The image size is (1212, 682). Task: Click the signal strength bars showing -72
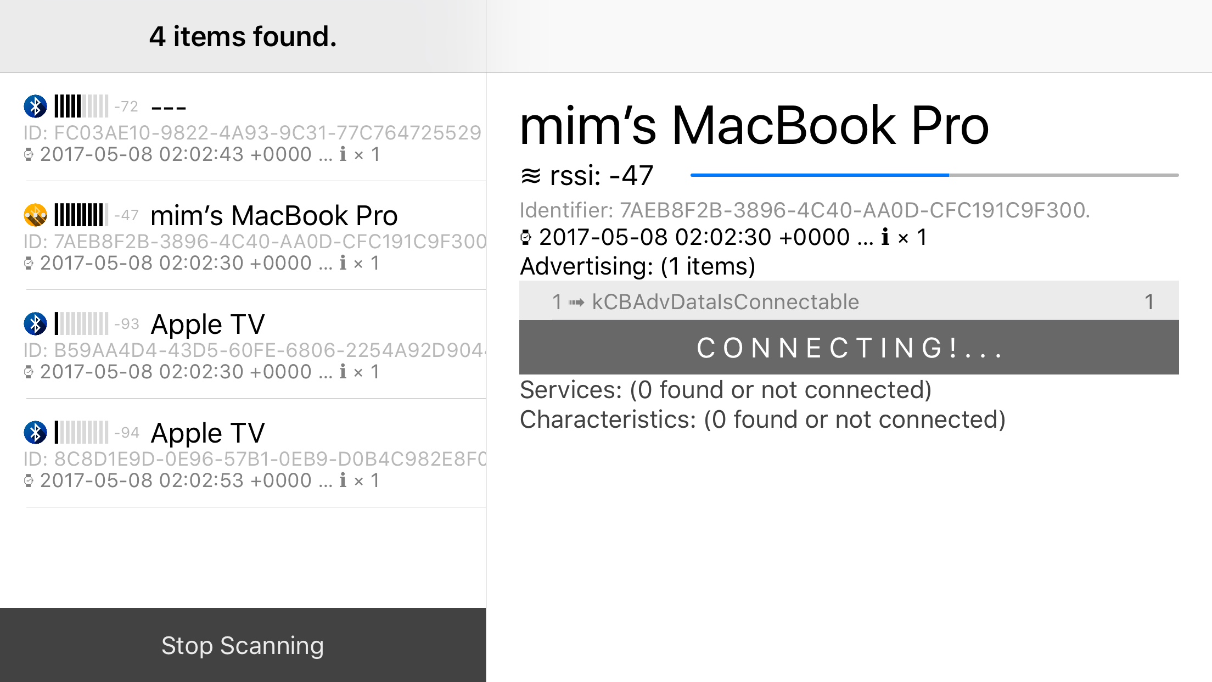tap(81, 106)
